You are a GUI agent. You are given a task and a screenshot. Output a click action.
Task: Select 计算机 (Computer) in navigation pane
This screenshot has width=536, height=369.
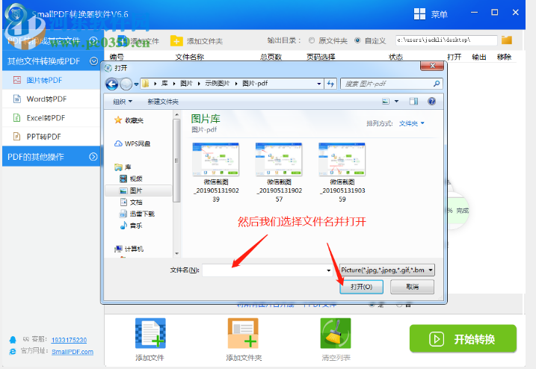129,249
